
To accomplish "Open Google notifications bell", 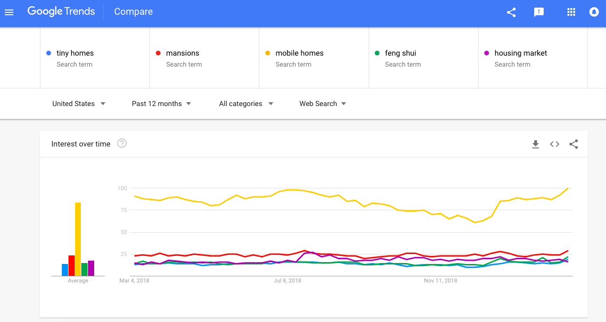I will [594, 12].
